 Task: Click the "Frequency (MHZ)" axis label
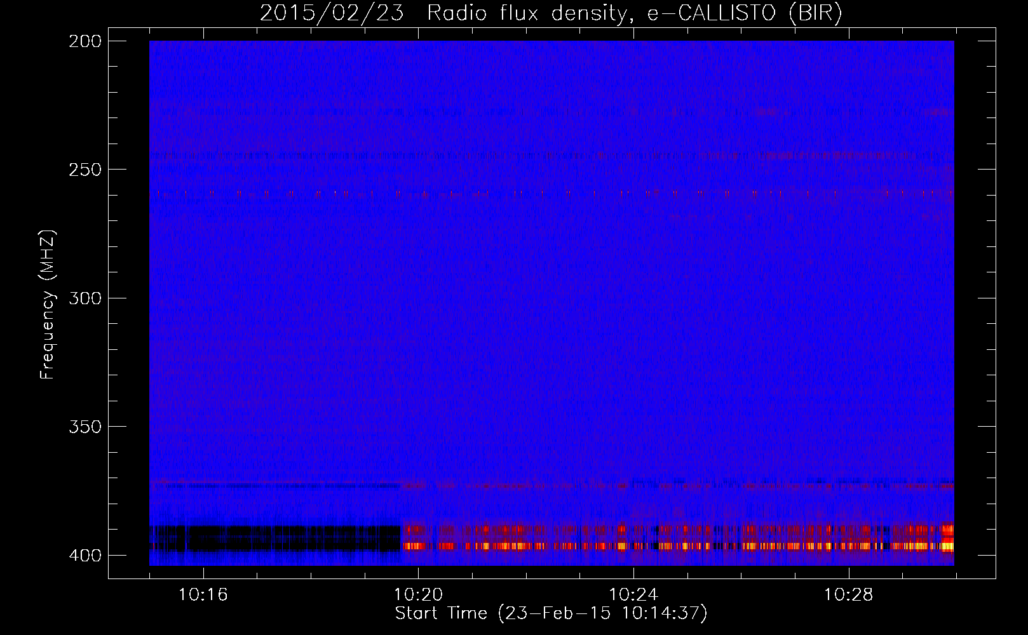click(48, 305)
